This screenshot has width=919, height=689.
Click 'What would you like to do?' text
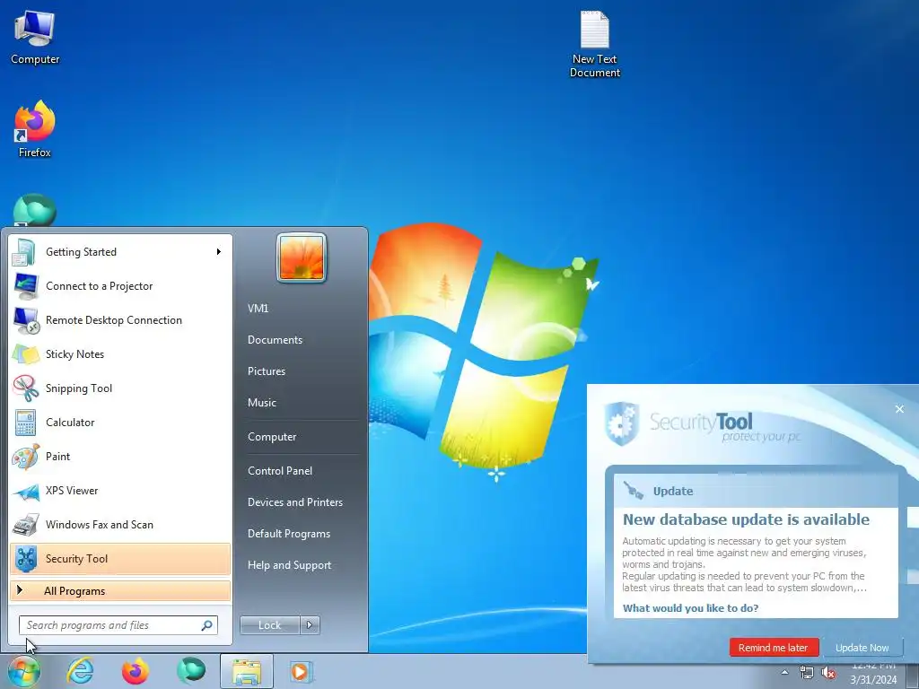pyautogui.click(x=690, y=608)
